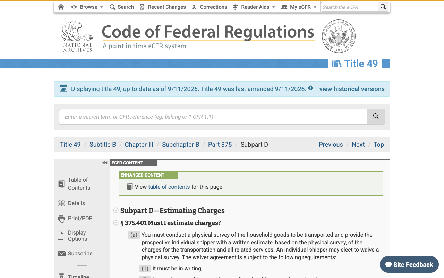Go to the Next section

pos(358,145)
